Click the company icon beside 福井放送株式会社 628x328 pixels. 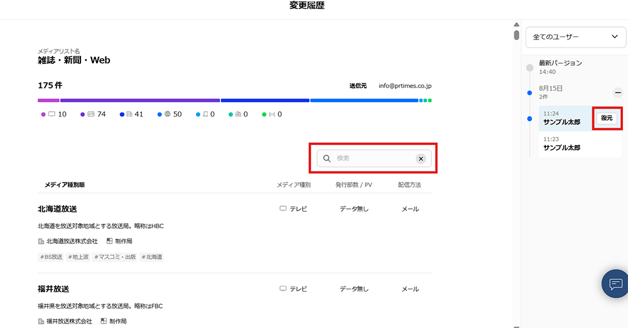coord(41,321)
